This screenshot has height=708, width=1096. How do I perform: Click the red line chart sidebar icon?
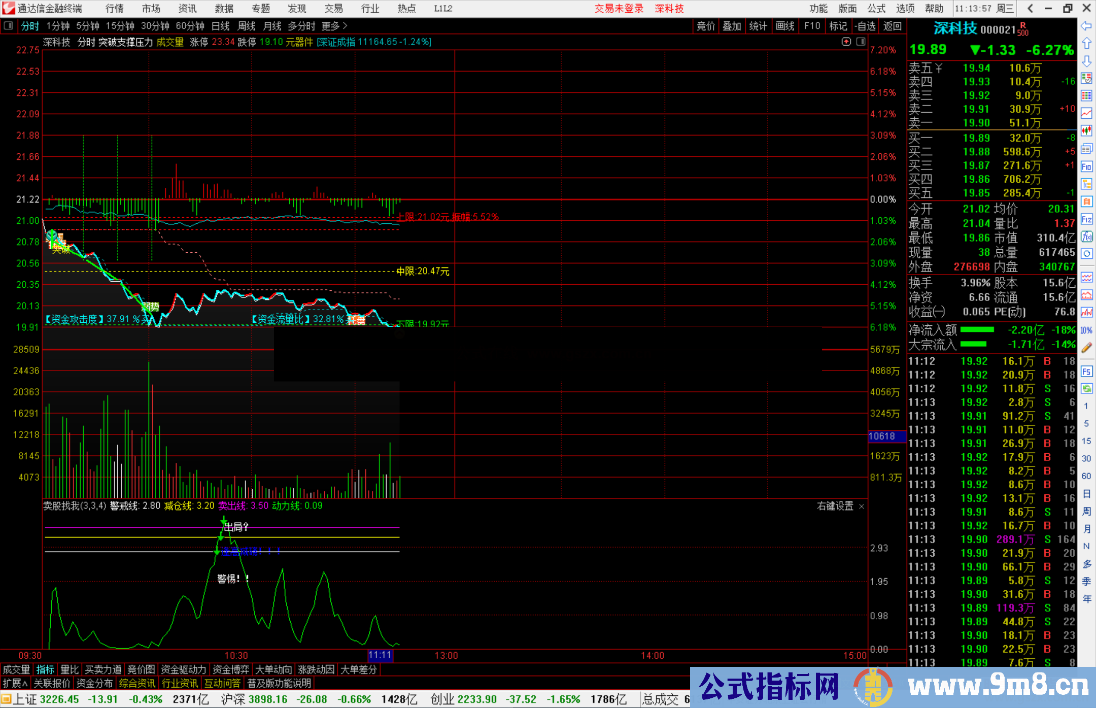(x=1086, y=113)
